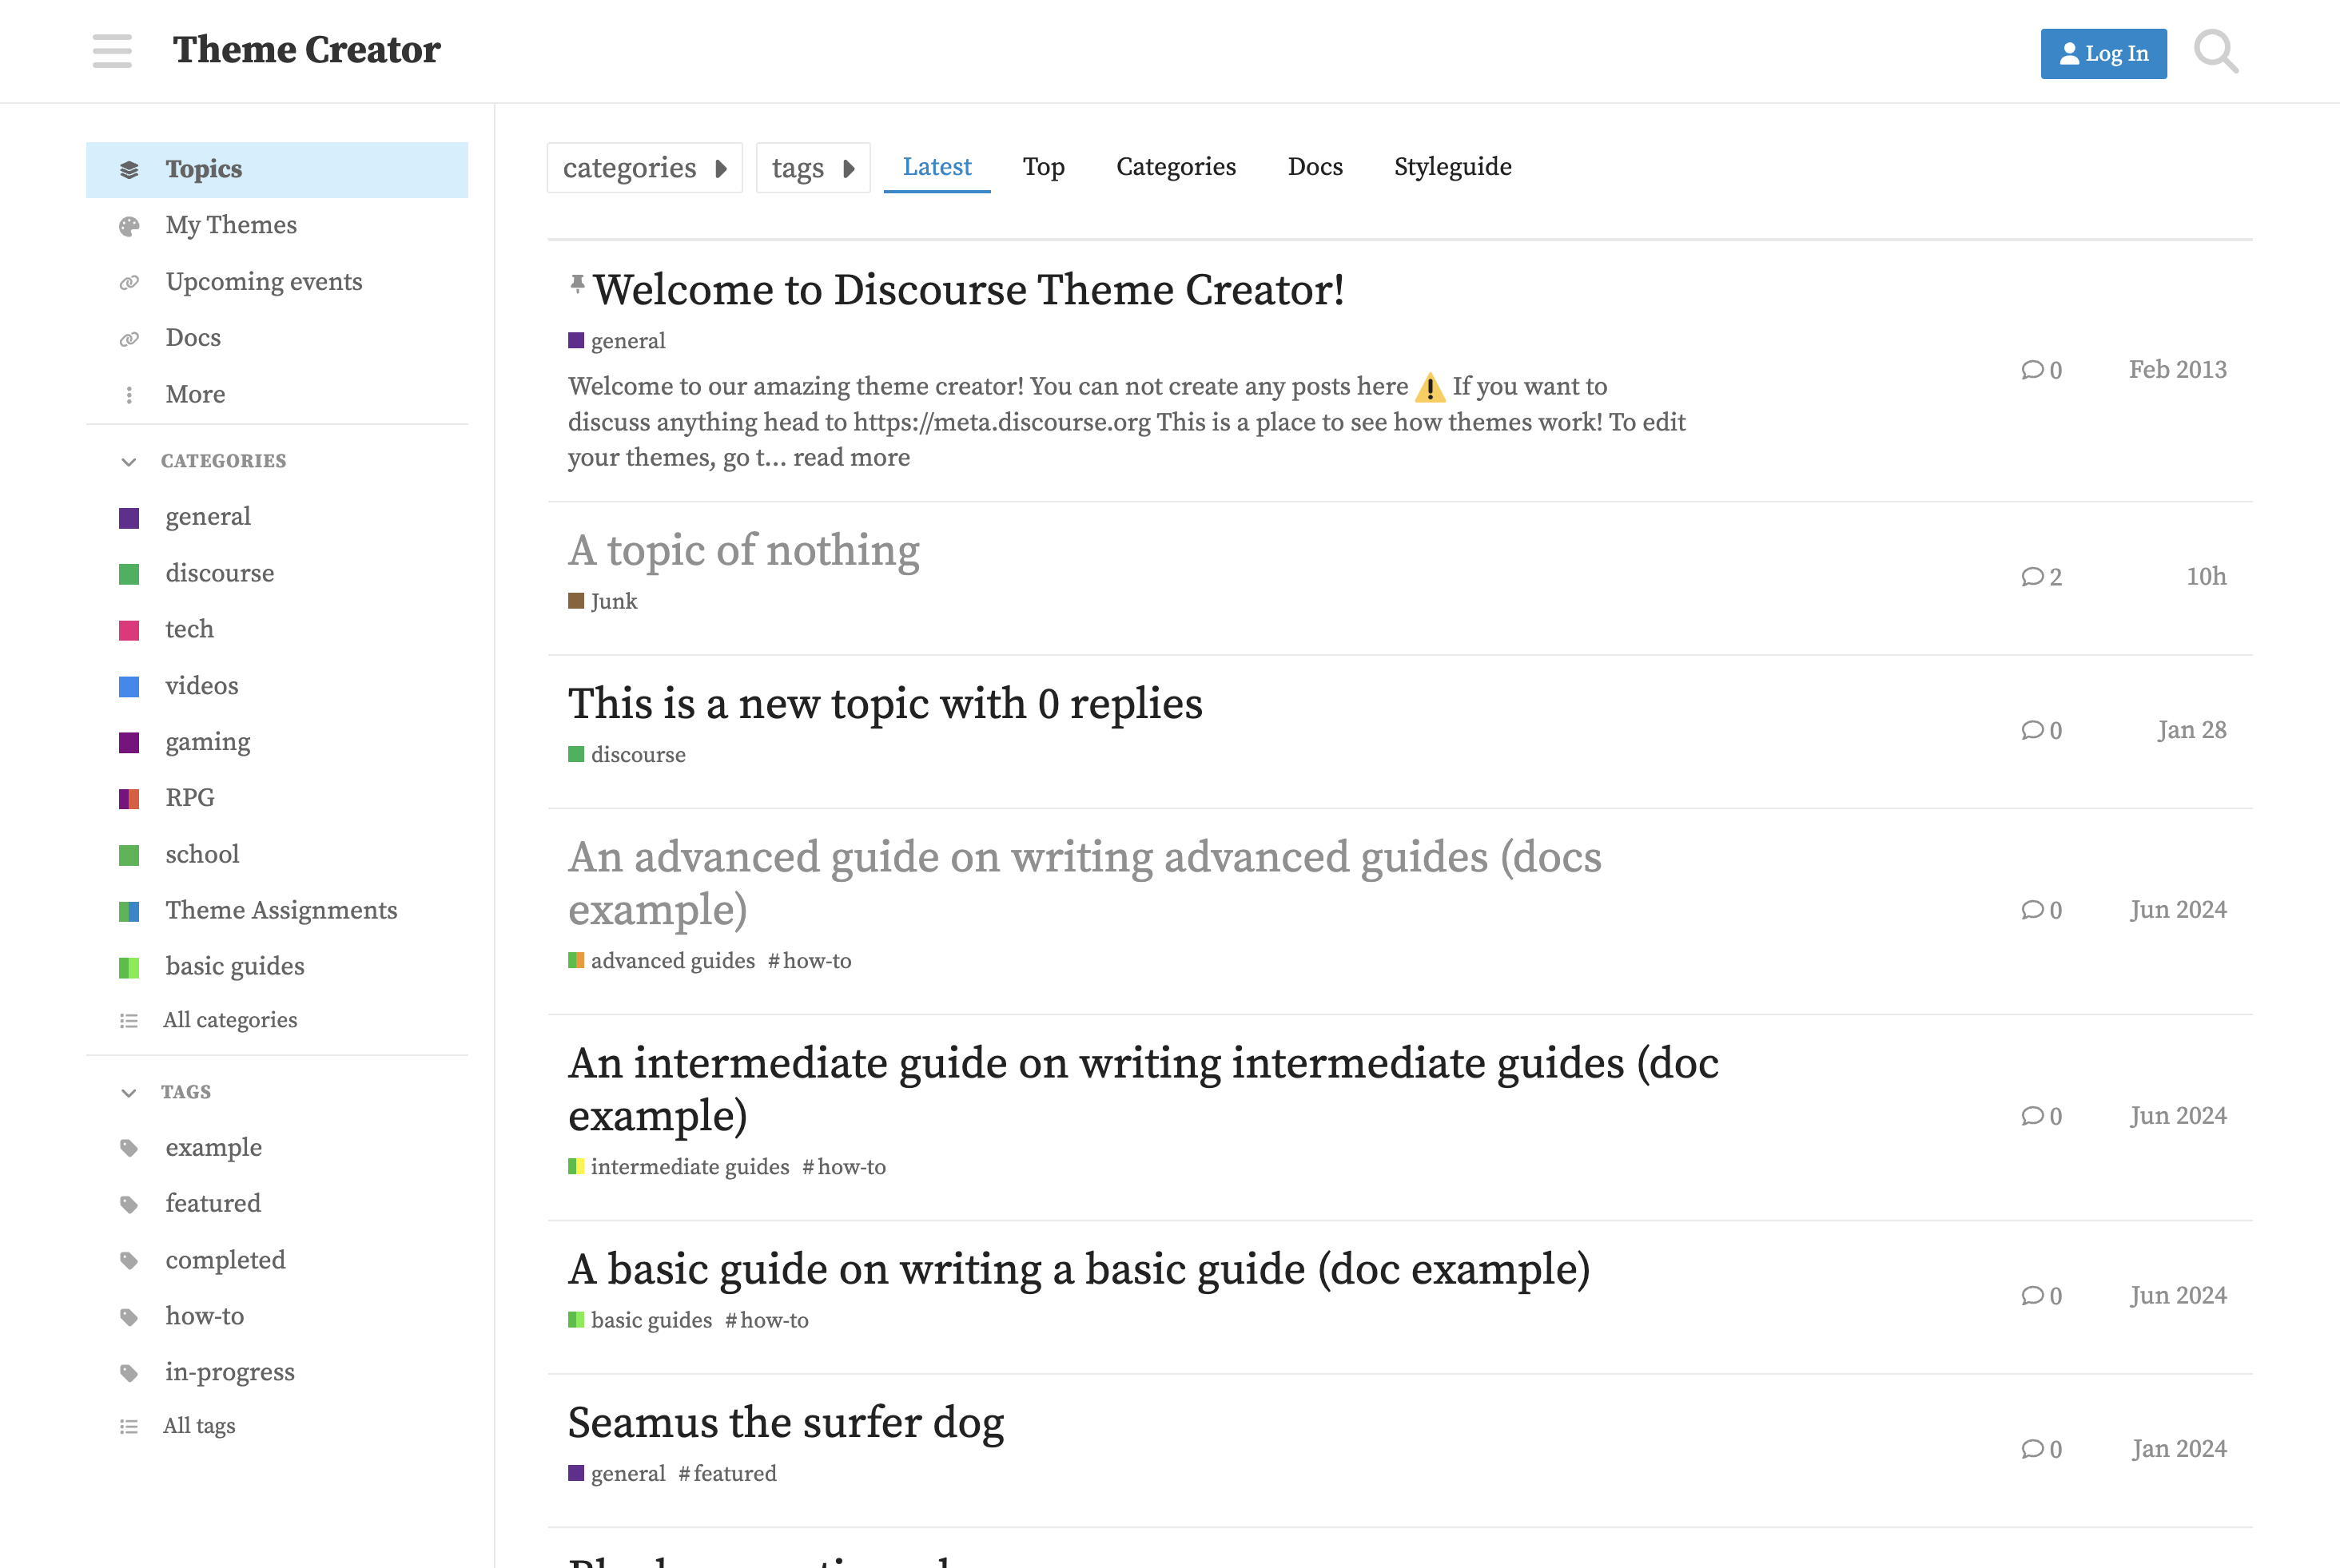Click the More vertical-dots icon
The image size is (2340, 1568).
pos(129,395)
